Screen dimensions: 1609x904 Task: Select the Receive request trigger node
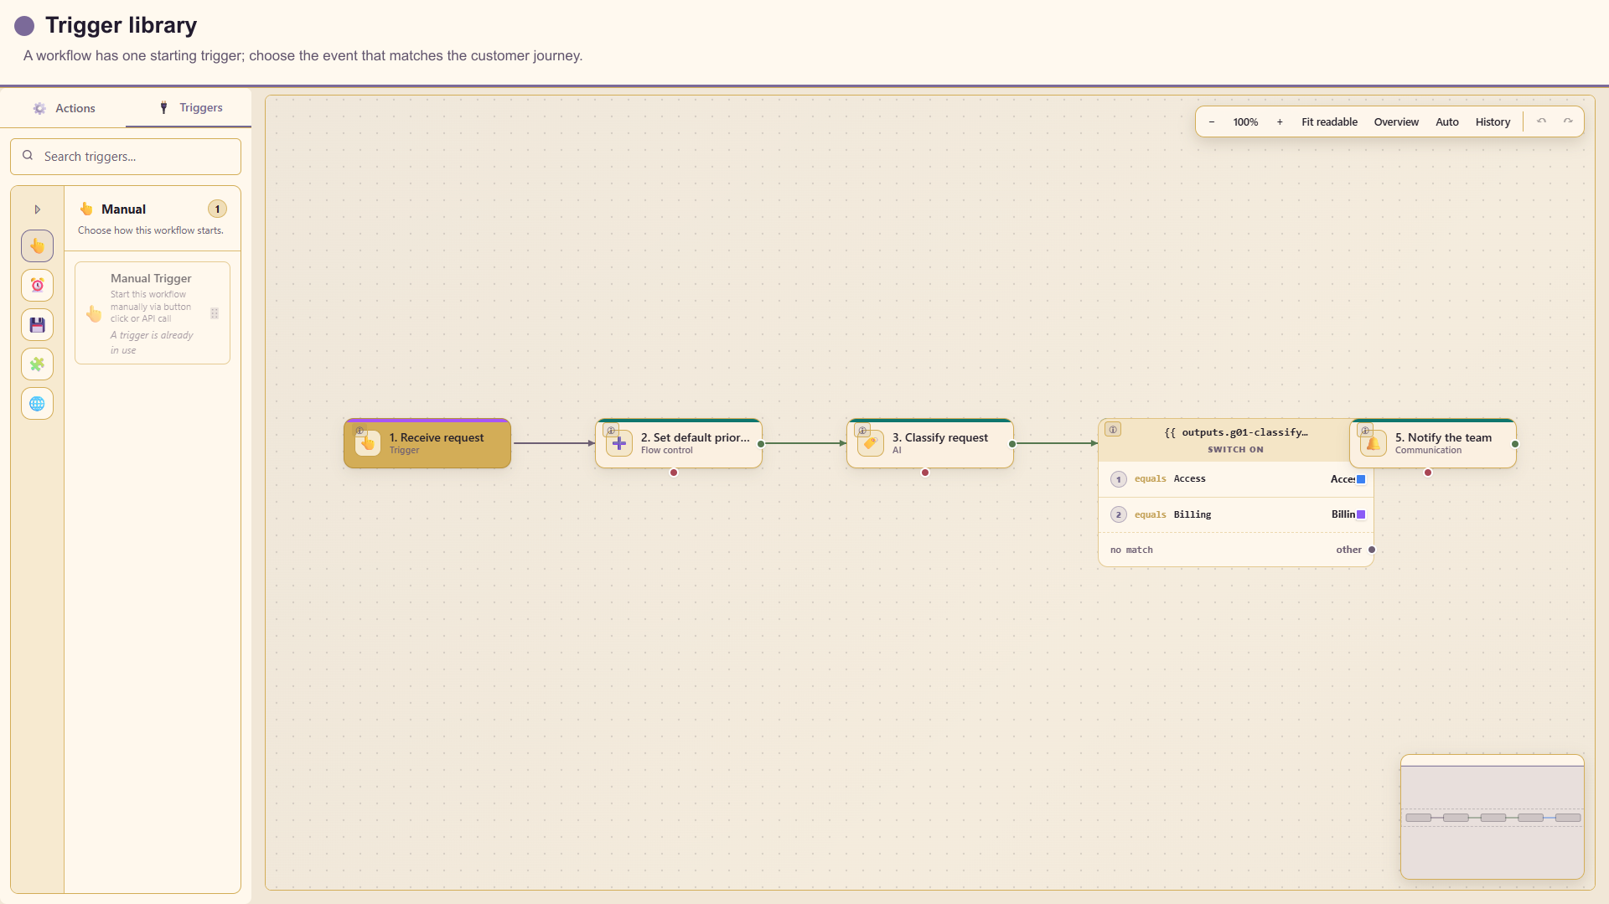[x=427, y=443]
